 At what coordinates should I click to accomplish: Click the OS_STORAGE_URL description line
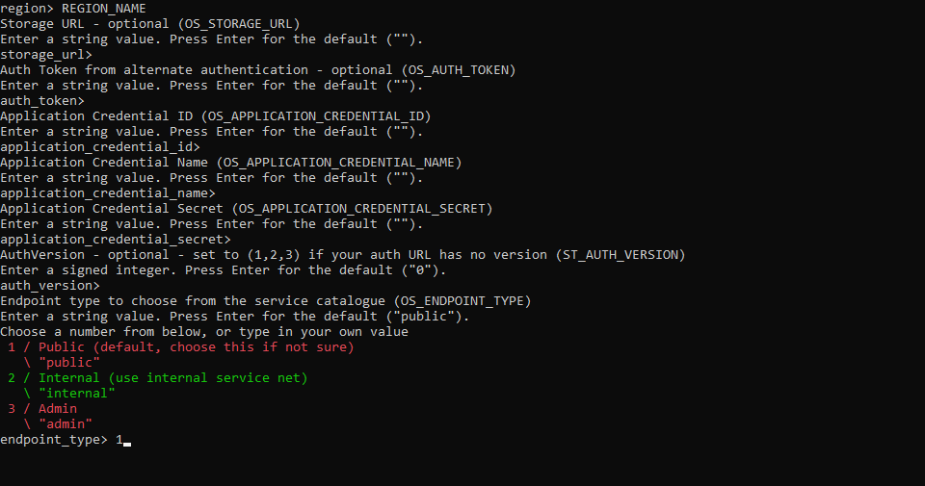click(149, 24)
